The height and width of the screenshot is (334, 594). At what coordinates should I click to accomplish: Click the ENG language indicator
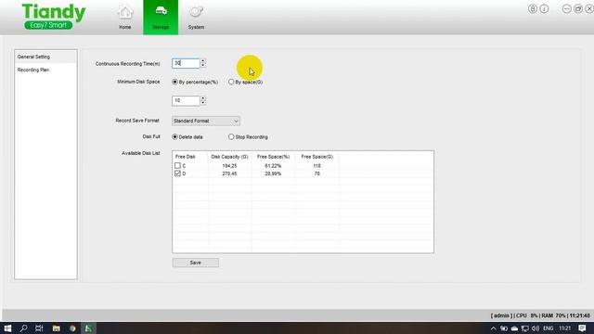tap(549, 328)
